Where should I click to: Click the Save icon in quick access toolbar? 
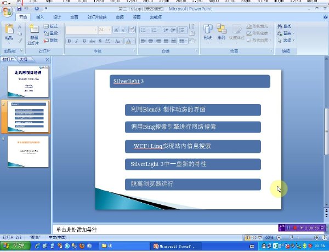(19, 9)
